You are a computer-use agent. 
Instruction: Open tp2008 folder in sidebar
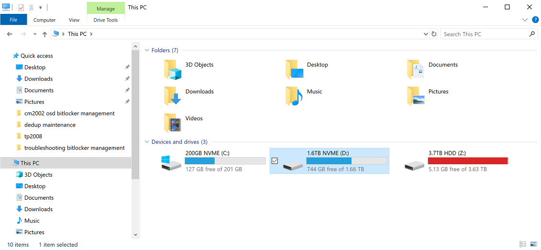[33, 136]
